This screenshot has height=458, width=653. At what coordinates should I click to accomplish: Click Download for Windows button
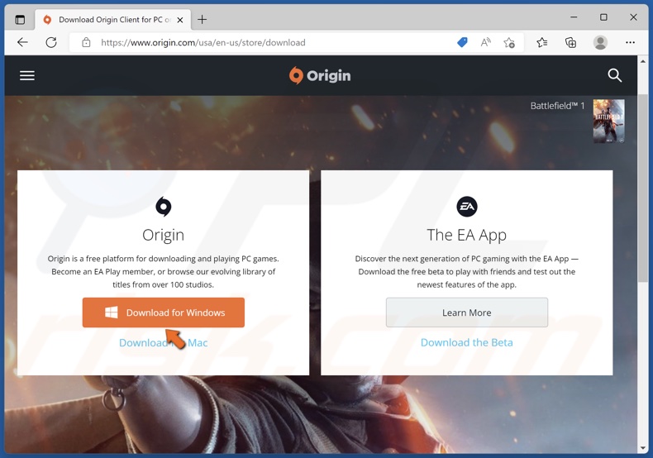click(x=164, y=312)
